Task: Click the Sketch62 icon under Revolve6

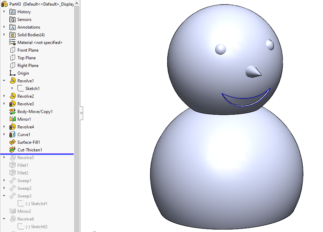Action: [21, 227]
